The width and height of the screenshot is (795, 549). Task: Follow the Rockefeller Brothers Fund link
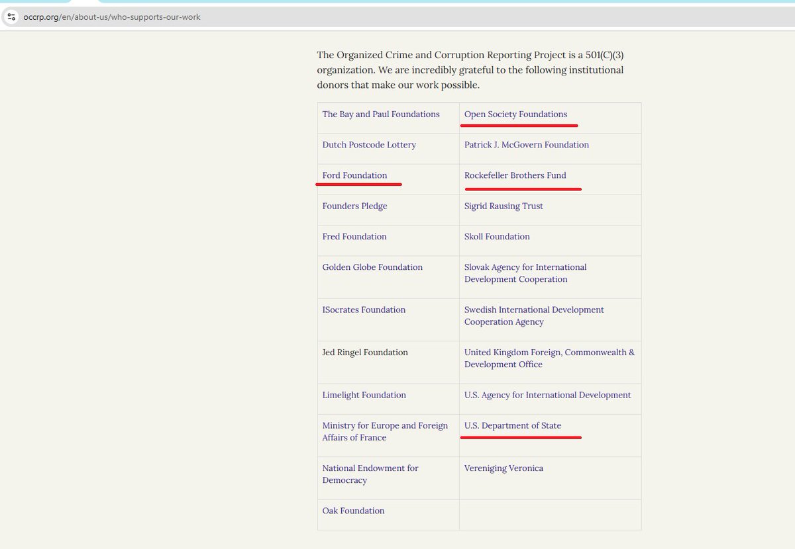[x=515, y=175]
